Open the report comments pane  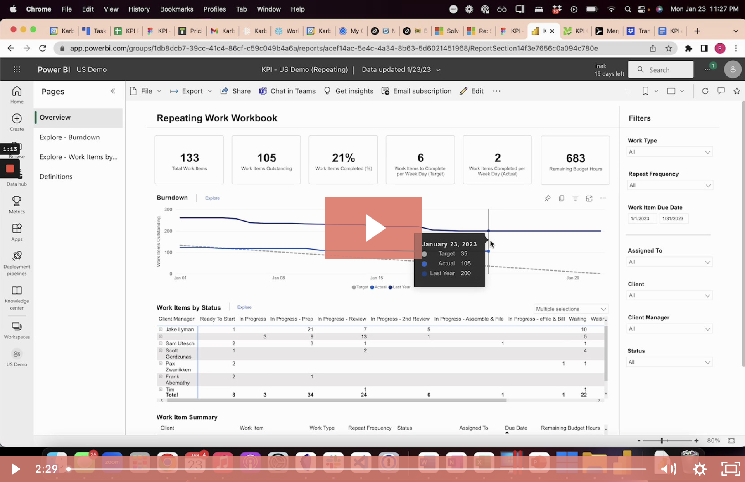(721, 91)
